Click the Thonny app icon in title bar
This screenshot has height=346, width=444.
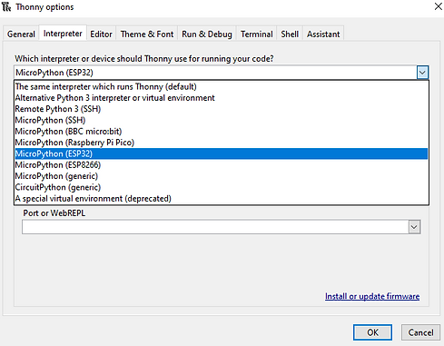click(x=6, y=6)
